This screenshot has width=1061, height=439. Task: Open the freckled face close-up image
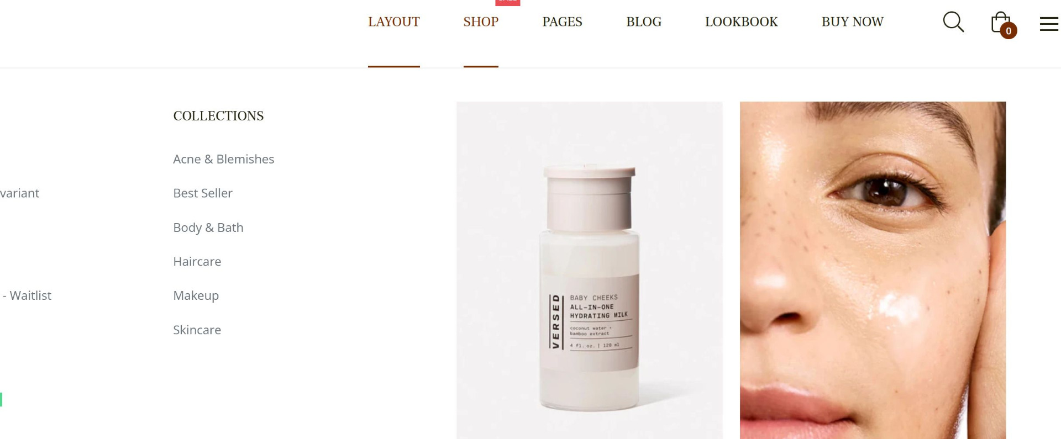pyautogui.click(x=873, y=270)
